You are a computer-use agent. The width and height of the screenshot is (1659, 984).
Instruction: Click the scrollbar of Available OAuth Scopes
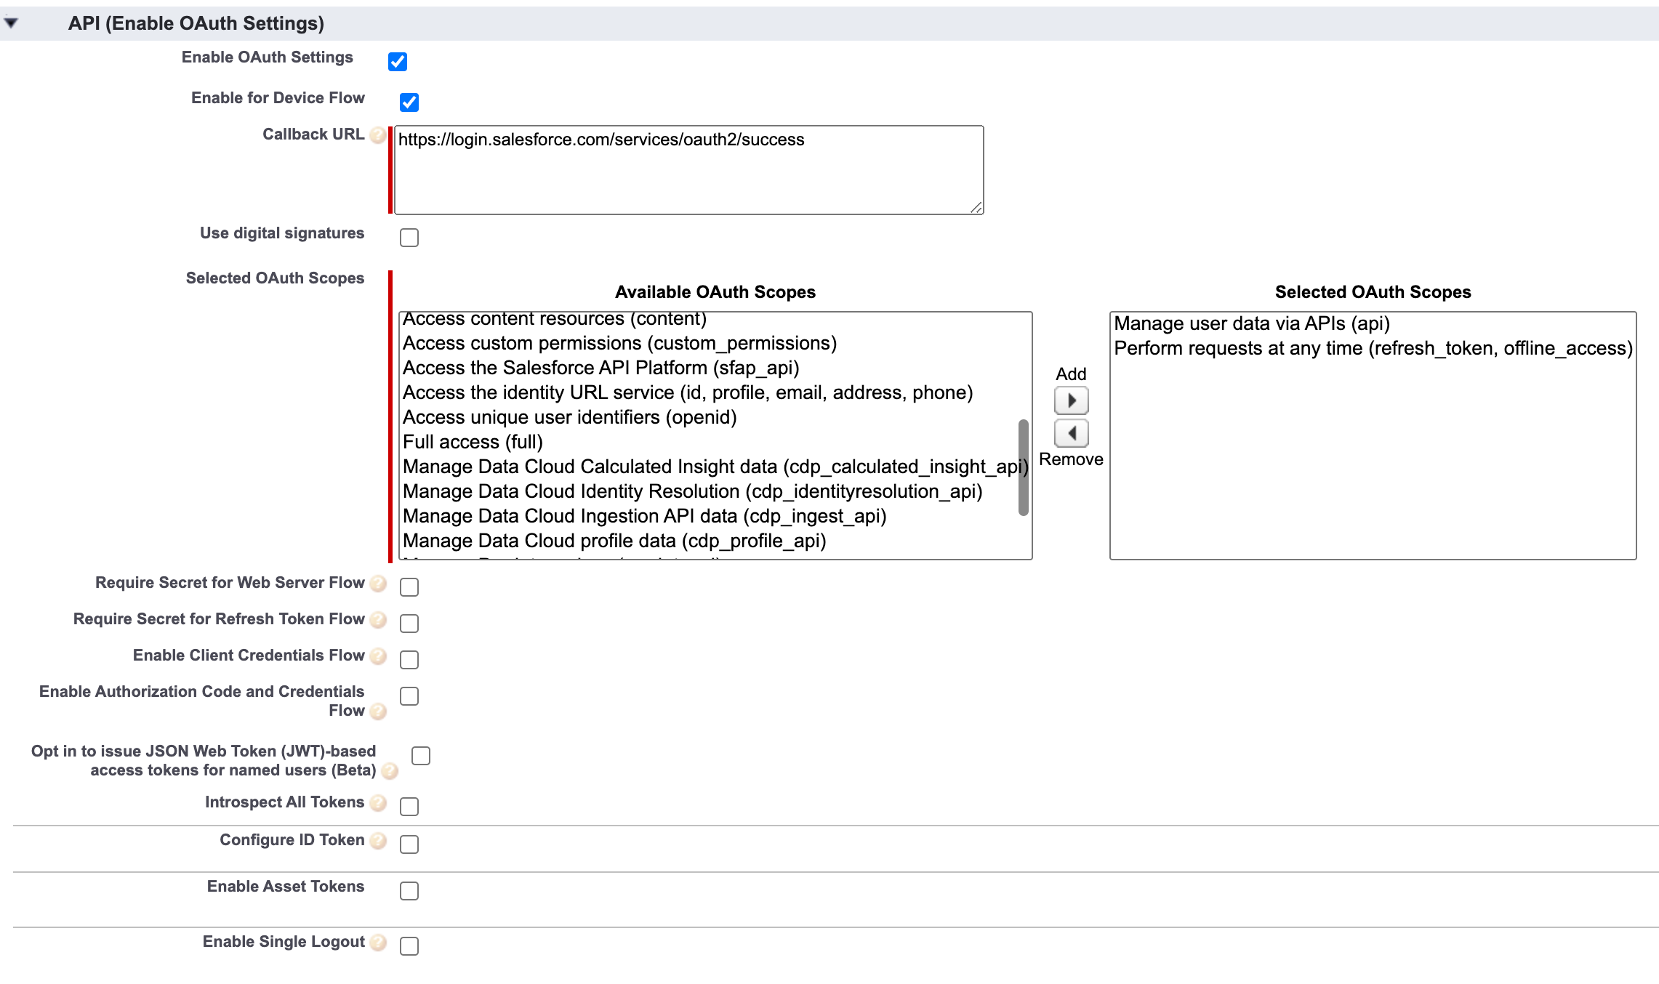point(1024,467)
